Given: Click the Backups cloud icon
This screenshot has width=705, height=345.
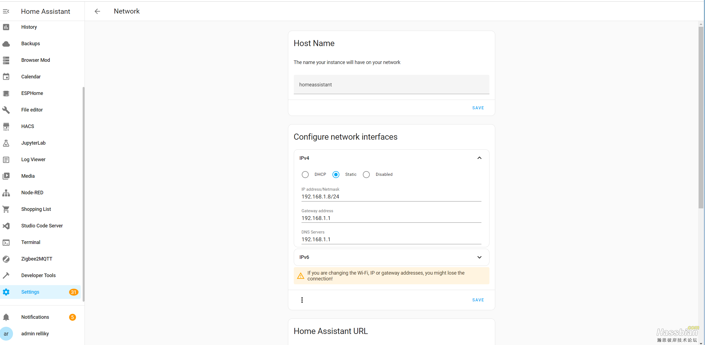Looking at the screenshot, I should click(x=6, y=44).
